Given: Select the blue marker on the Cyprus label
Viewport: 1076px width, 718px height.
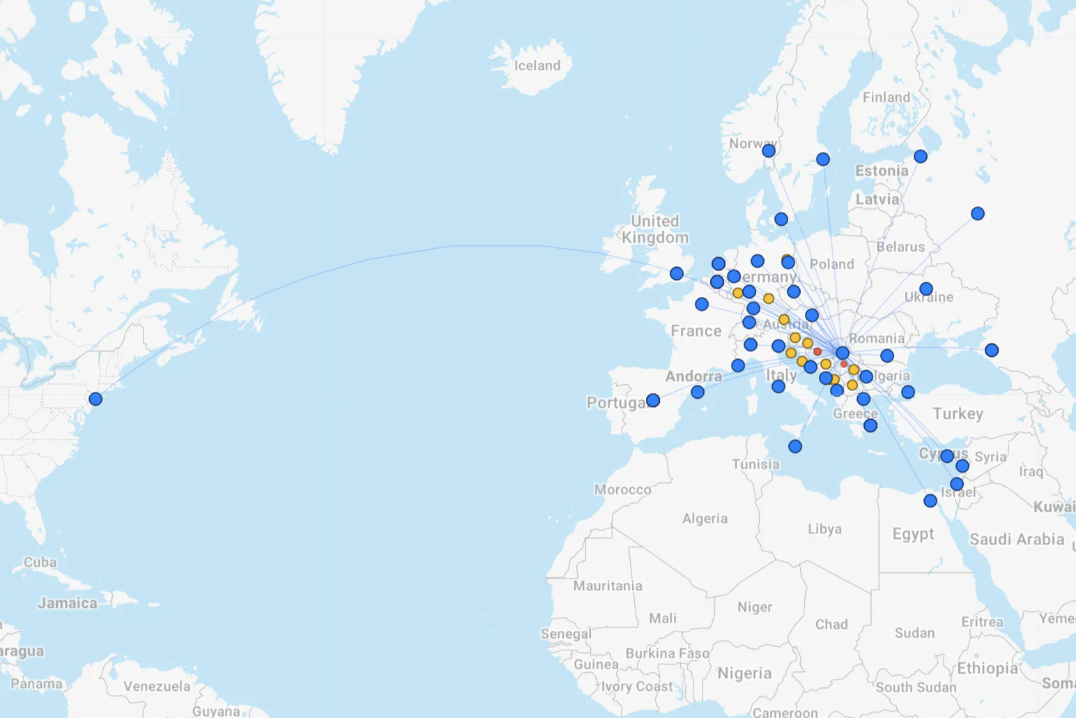Looking at the screenshot, I should 947,456.
